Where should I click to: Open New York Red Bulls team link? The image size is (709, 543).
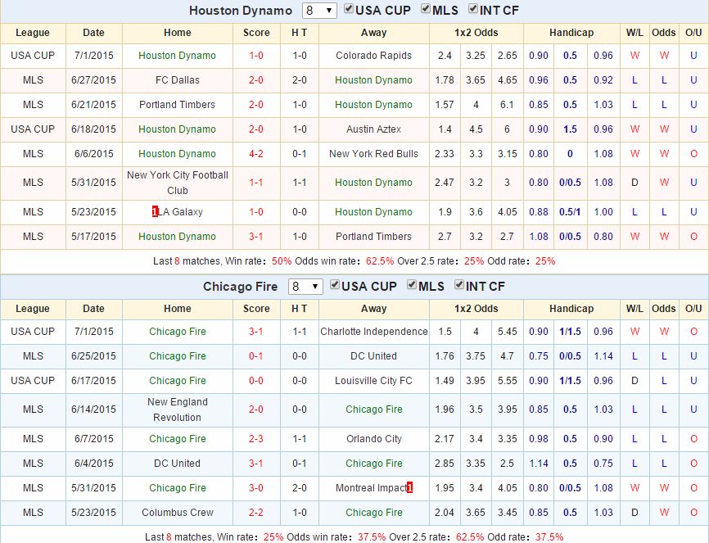(x=373, y=154)
